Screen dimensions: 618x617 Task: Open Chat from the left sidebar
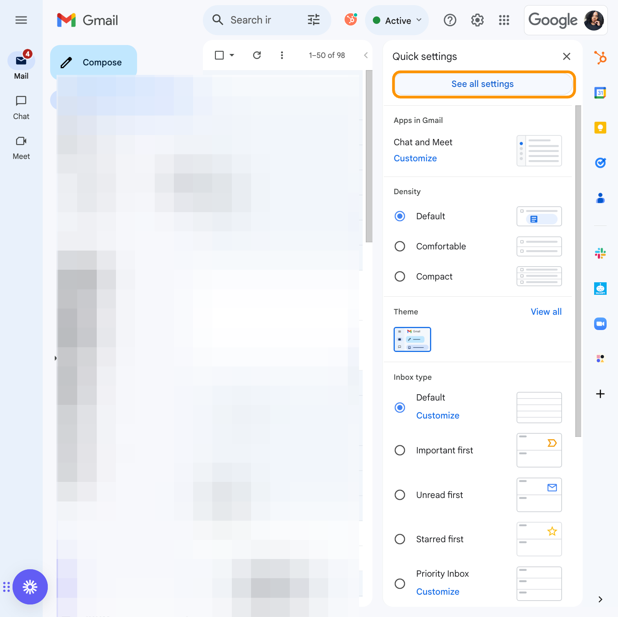[21, 108]
